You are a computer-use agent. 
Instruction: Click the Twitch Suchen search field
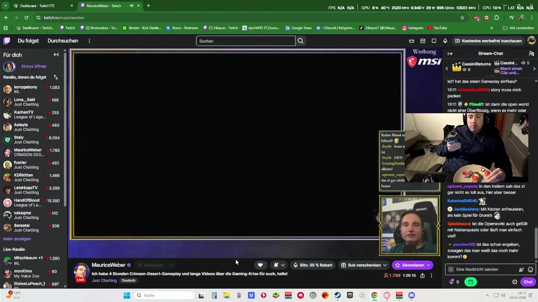[246, 41]
